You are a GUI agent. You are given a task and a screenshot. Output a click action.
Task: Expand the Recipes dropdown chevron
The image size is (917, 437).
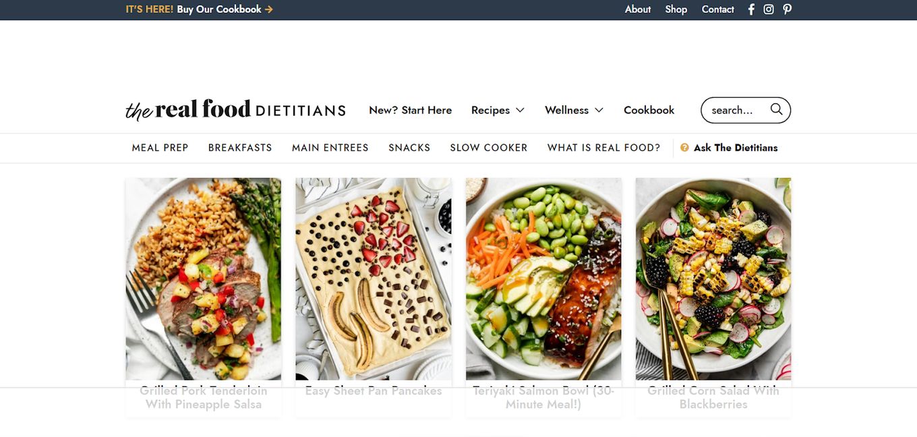pos(520,110)
